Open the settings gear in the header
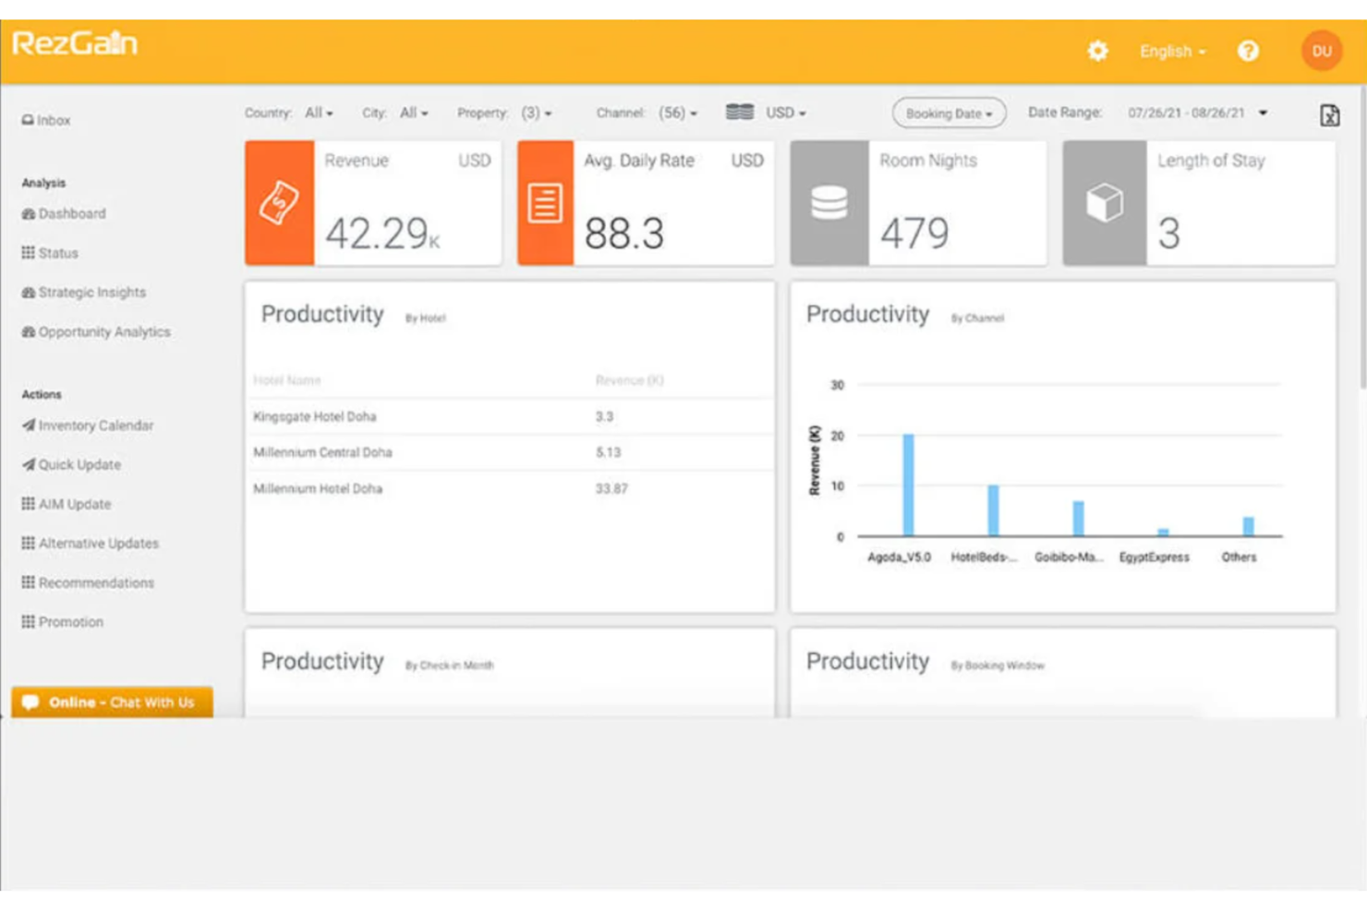This screenshot has height=911, width=1367. [x=1097, y=52]
